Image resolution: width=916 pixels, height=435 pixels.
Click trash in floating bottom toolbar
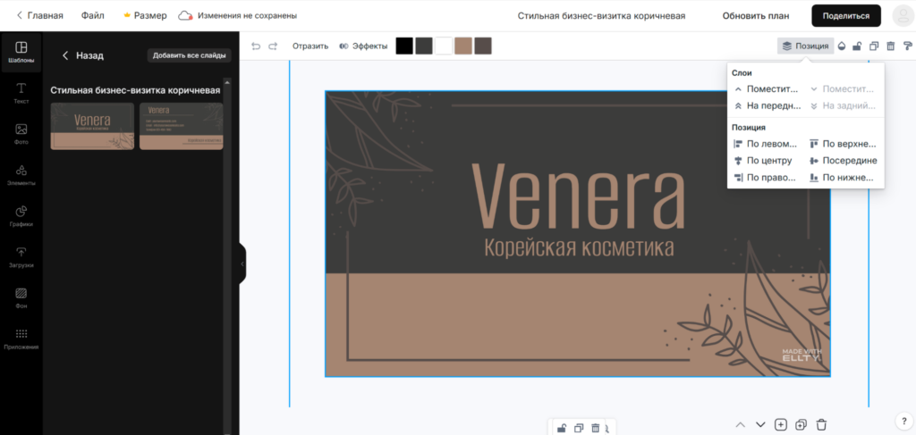pos(595,428)
